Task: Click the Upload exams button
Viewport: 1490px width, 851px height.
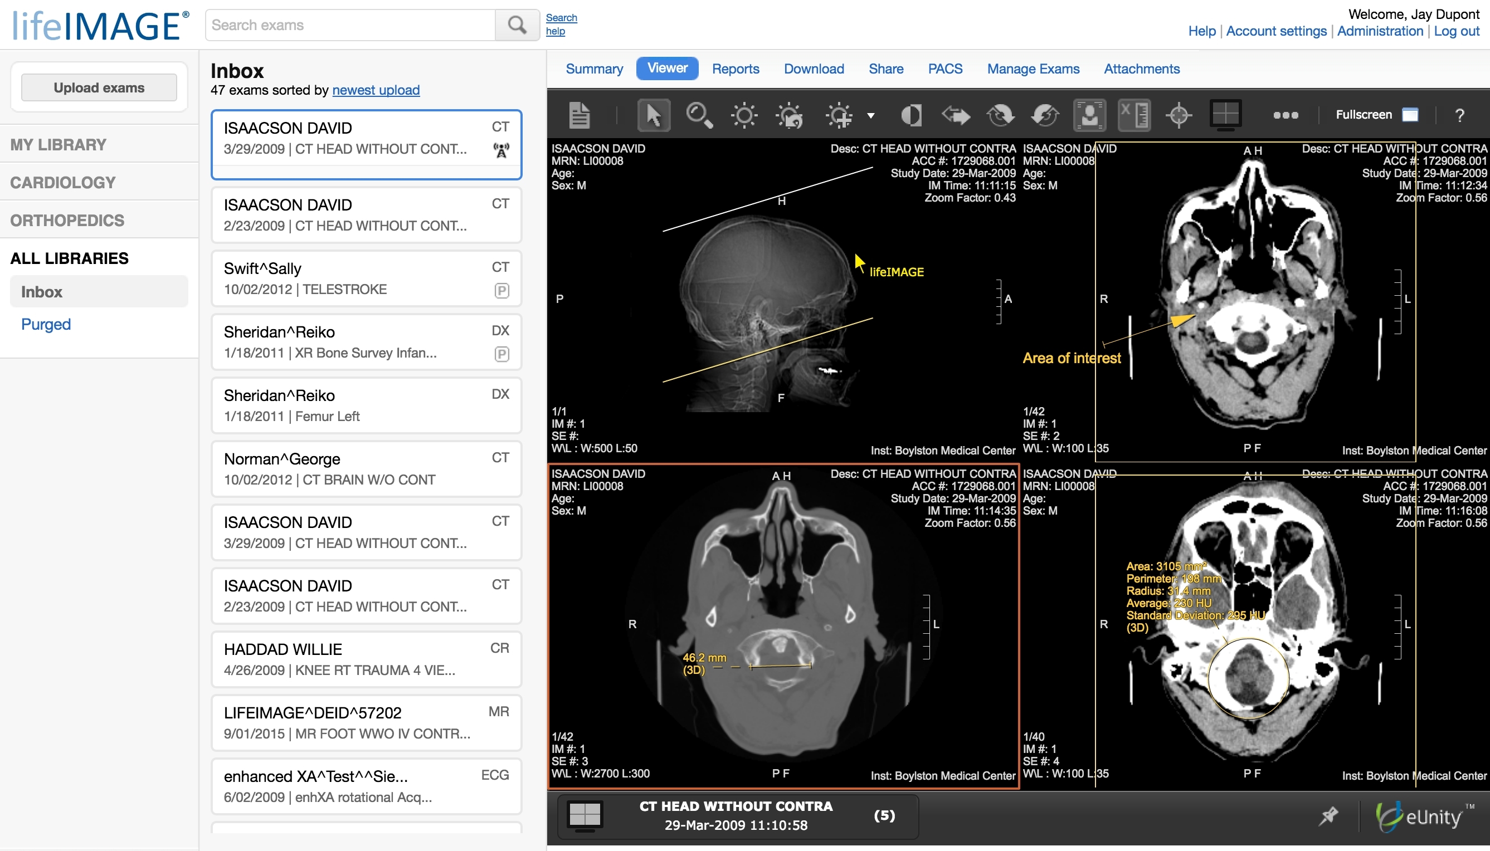Action: pyautogui.click(x=99, y=87)
